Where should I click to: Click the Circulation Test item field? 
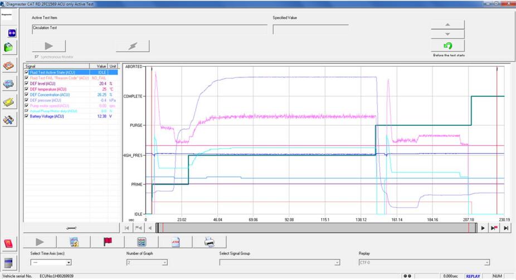150,30
